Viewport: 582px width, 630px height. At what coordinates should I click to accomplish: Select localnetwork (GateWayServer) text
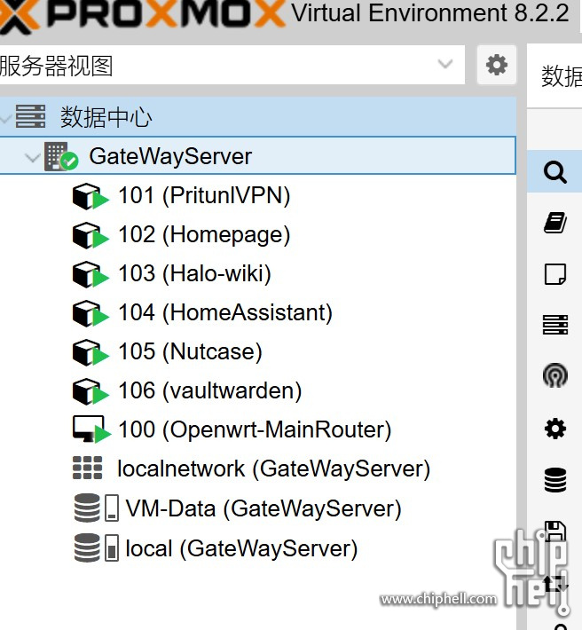pyautogui.click(x=273, y=469)
